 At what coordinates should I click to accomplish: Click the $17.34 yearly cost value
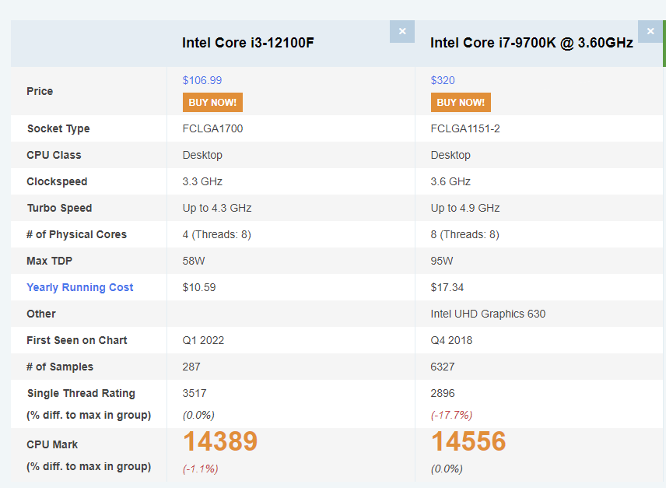coord(447,287)
